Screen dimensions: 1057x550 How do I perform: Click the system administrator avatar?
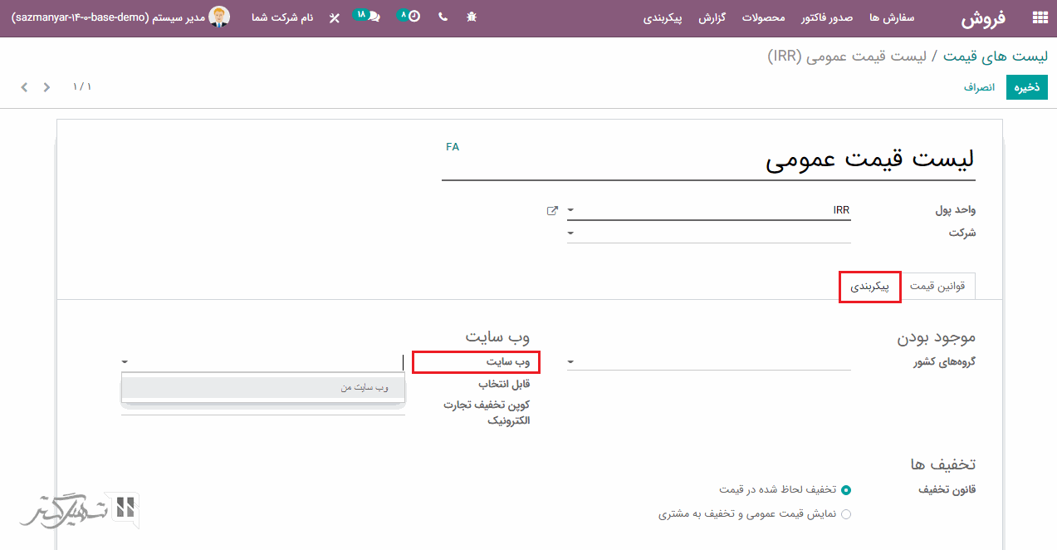pyautogui.click(x=219, y=17)
